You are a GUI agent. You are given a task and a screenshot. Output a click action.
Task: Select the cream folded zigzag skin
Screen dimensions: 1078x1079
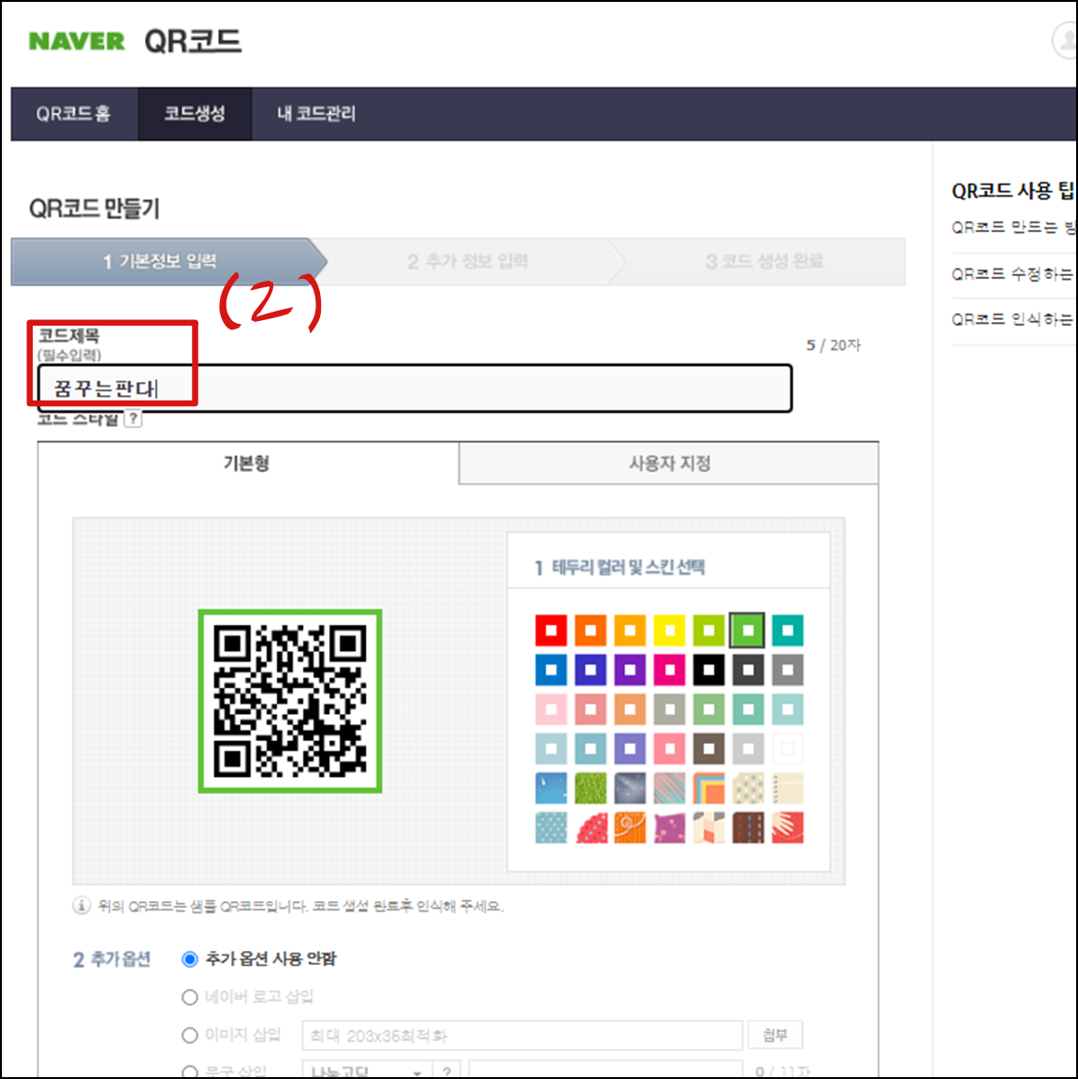(708, 828)
